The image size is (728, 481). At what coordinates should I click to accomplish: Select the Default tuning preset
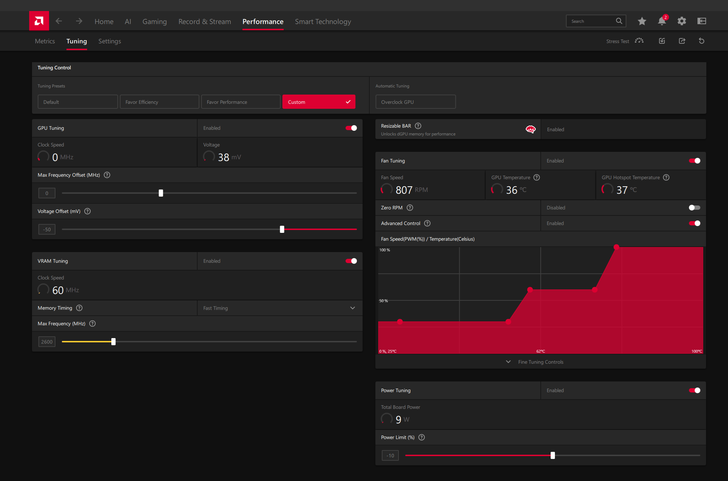click(x=77, y=102)
